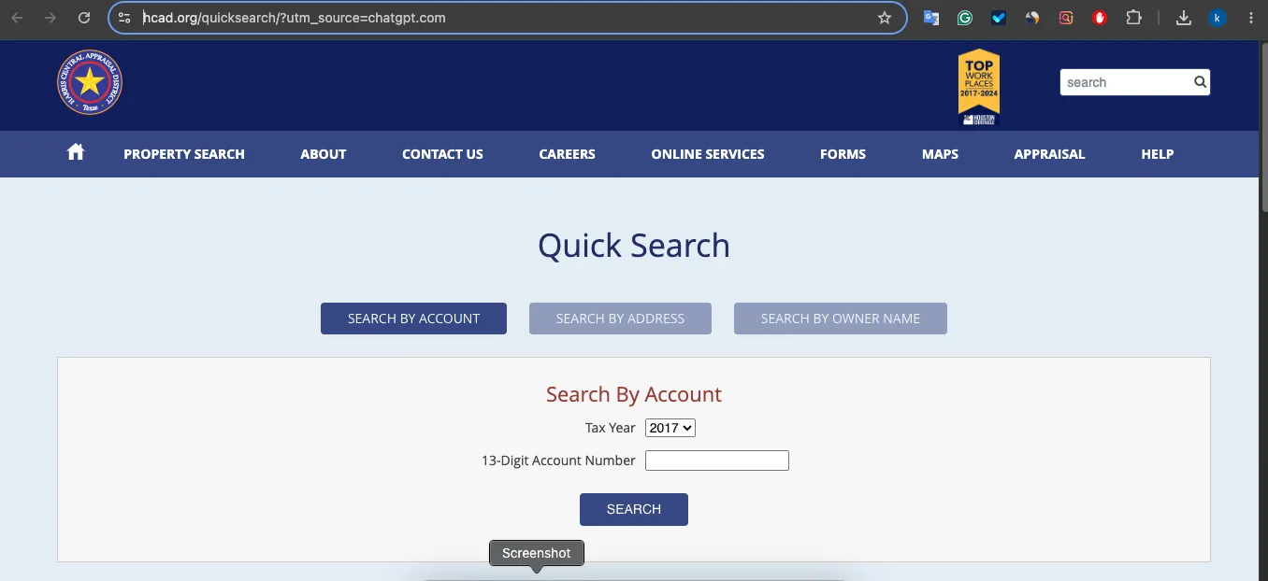Open the CAREERS menu item
Screen dimensions: 1268x581
[568, 154]
